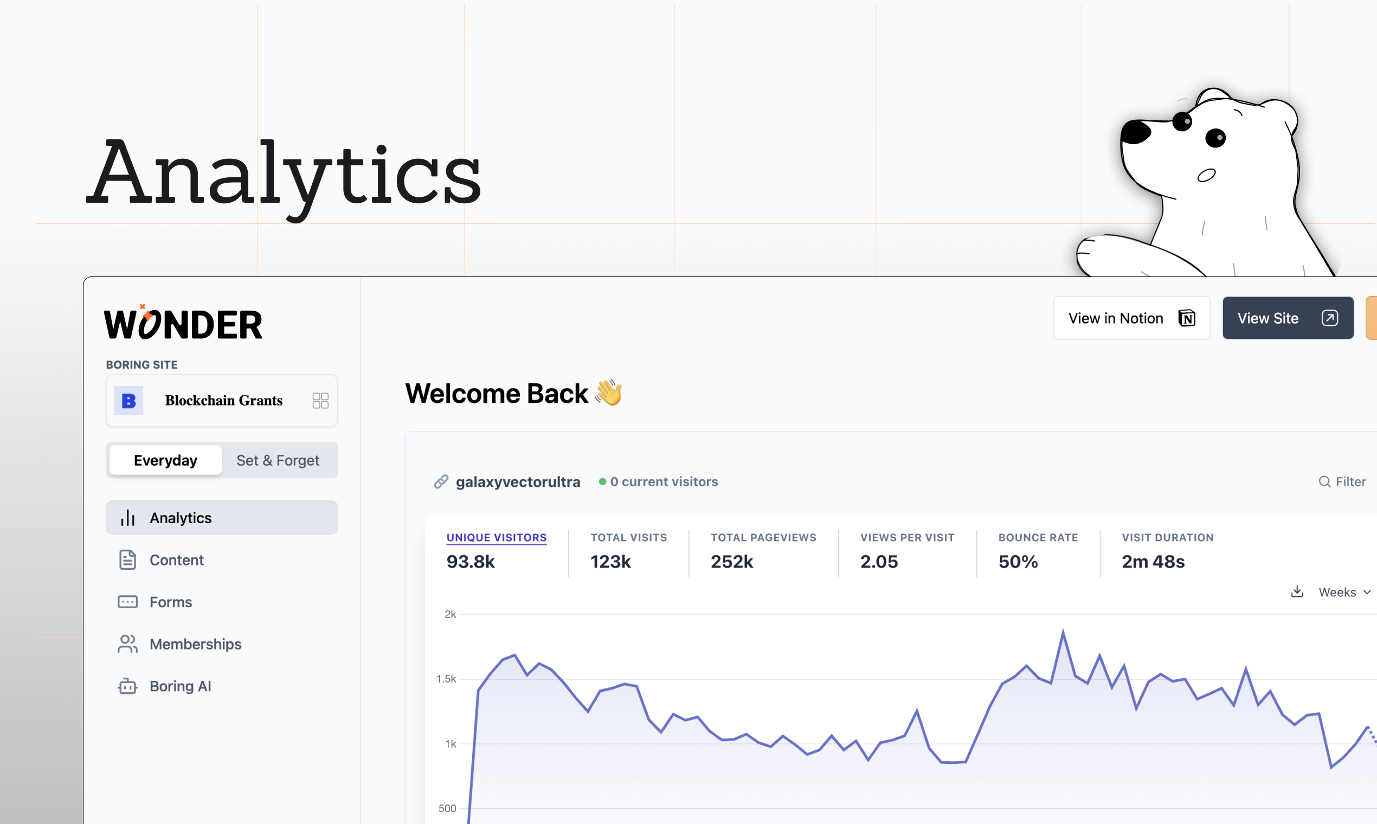
Task: Open the Filter search option
Action: (x=1342, y=481)
